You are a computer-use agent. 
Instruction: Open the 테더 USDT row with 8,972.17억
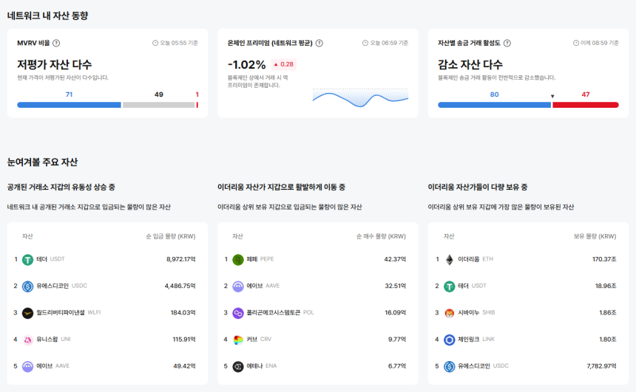tap(107, 259)
